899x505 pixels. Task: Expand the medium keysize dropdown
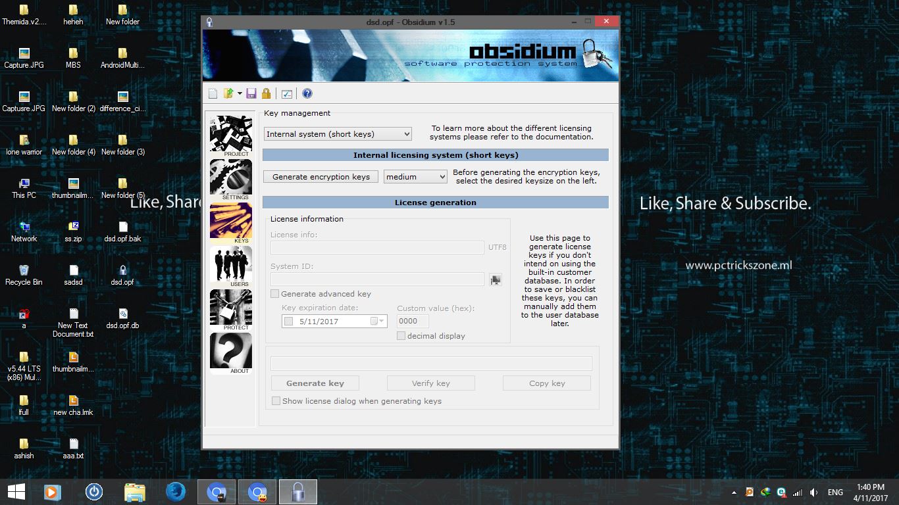(x=416, y=177)
